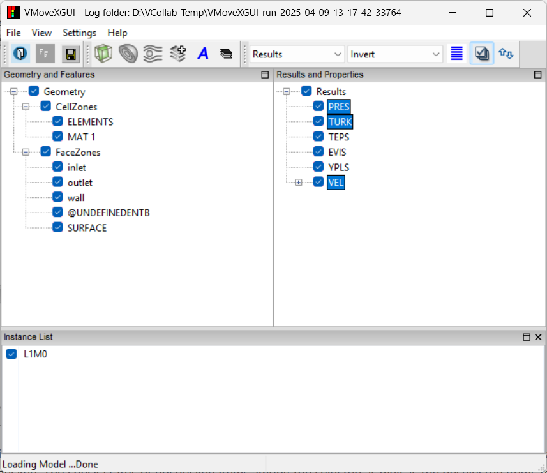Collapse the Geometry tree node
The image size is (547, 473).
13,92
